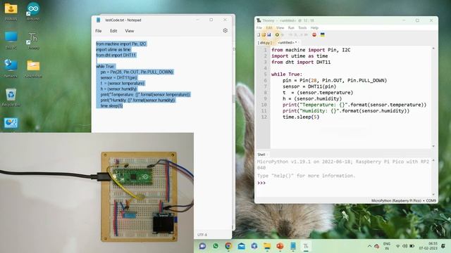Click the Thonny editor scrollbar down arrow
The image size is (451, 253).
[x=433, y=146]
